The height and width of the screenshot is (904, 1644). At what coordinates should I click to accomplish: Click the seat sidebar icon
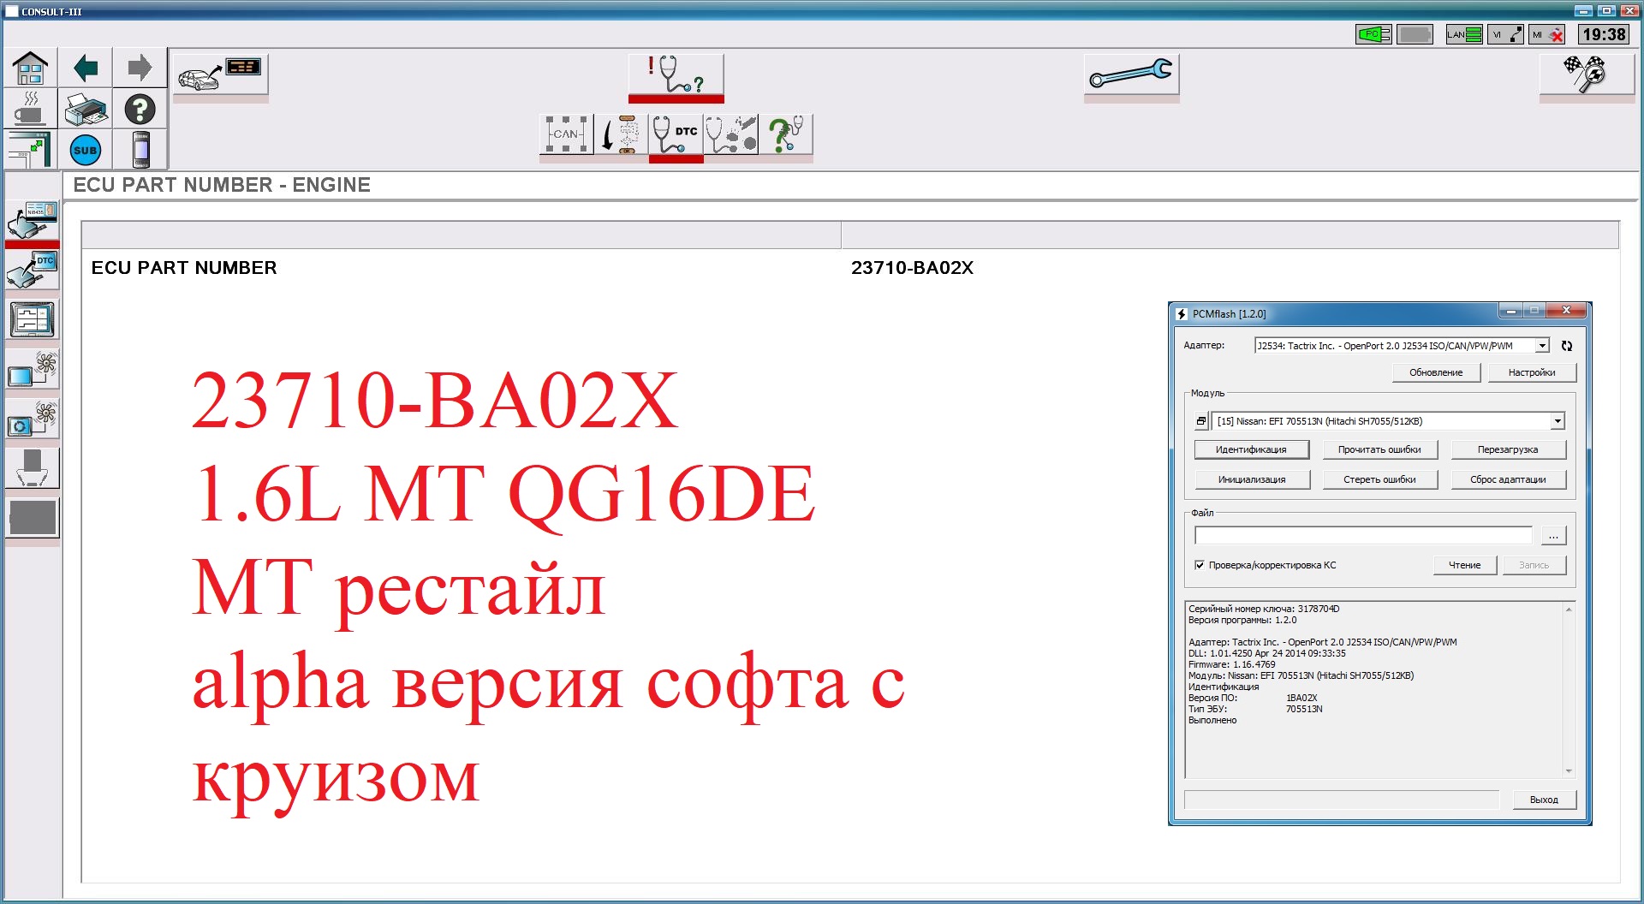point(33,468)
